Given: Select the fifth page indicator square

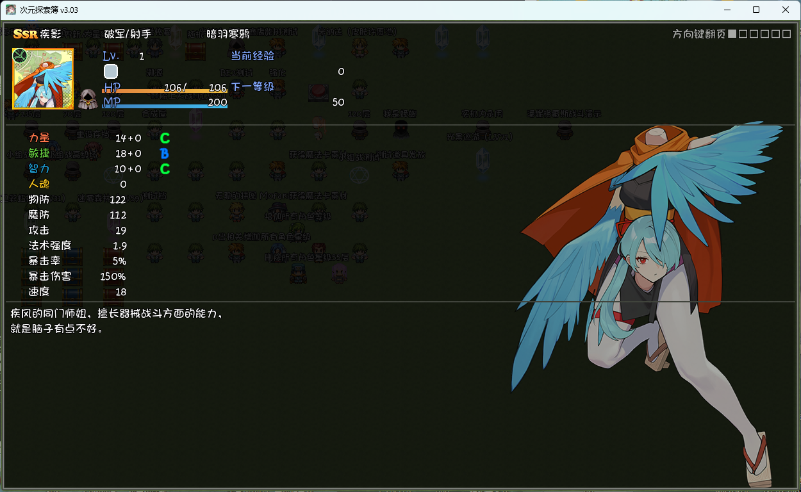Looking at the screenshot, I should pos(776,34).
